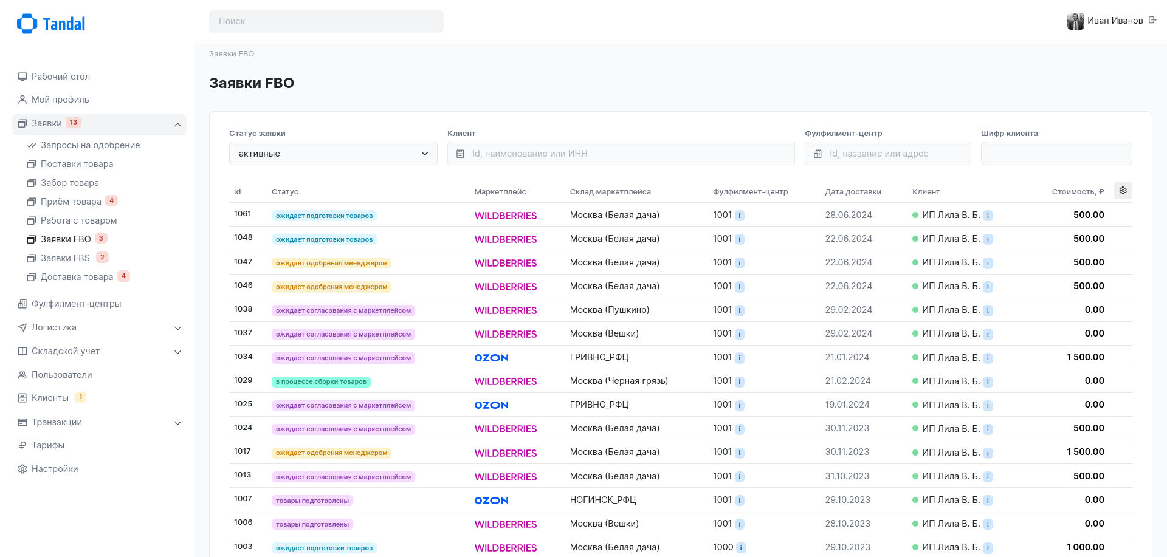Click fulfillment info icon in row 1006
This screenshot has height=557, width=1167.
click(740, 524)
